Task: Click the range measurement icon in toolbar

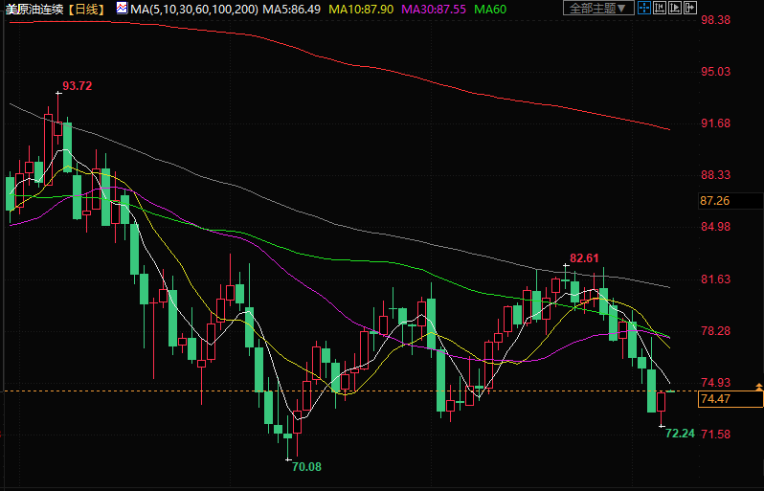Action: pyautogui.click(x=658, y=8)
